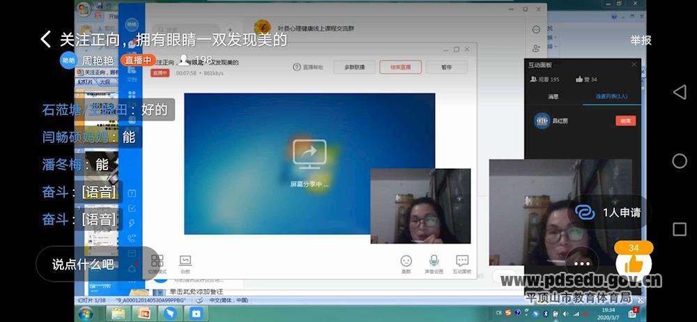Click the switch mode grid icon
The image size is (697, 322).
[x=157, y=263]
